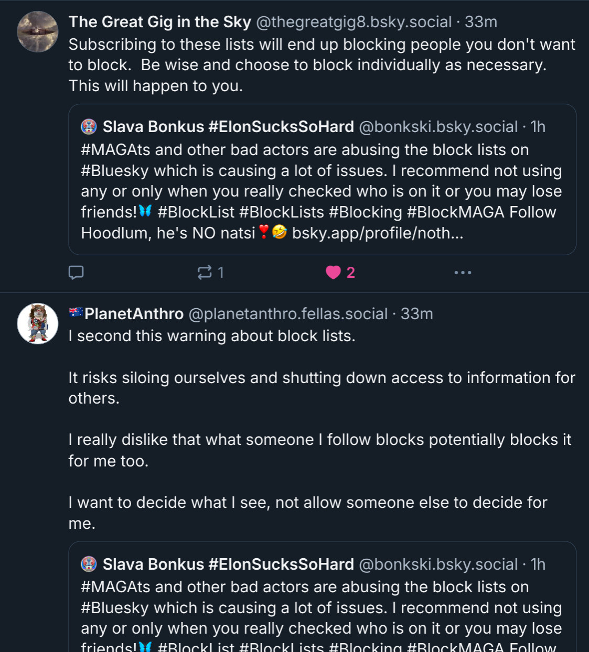Open PlanetAnthro display name link
The height and width of the screenshot is (652, 589).
(x=134, y=314)
